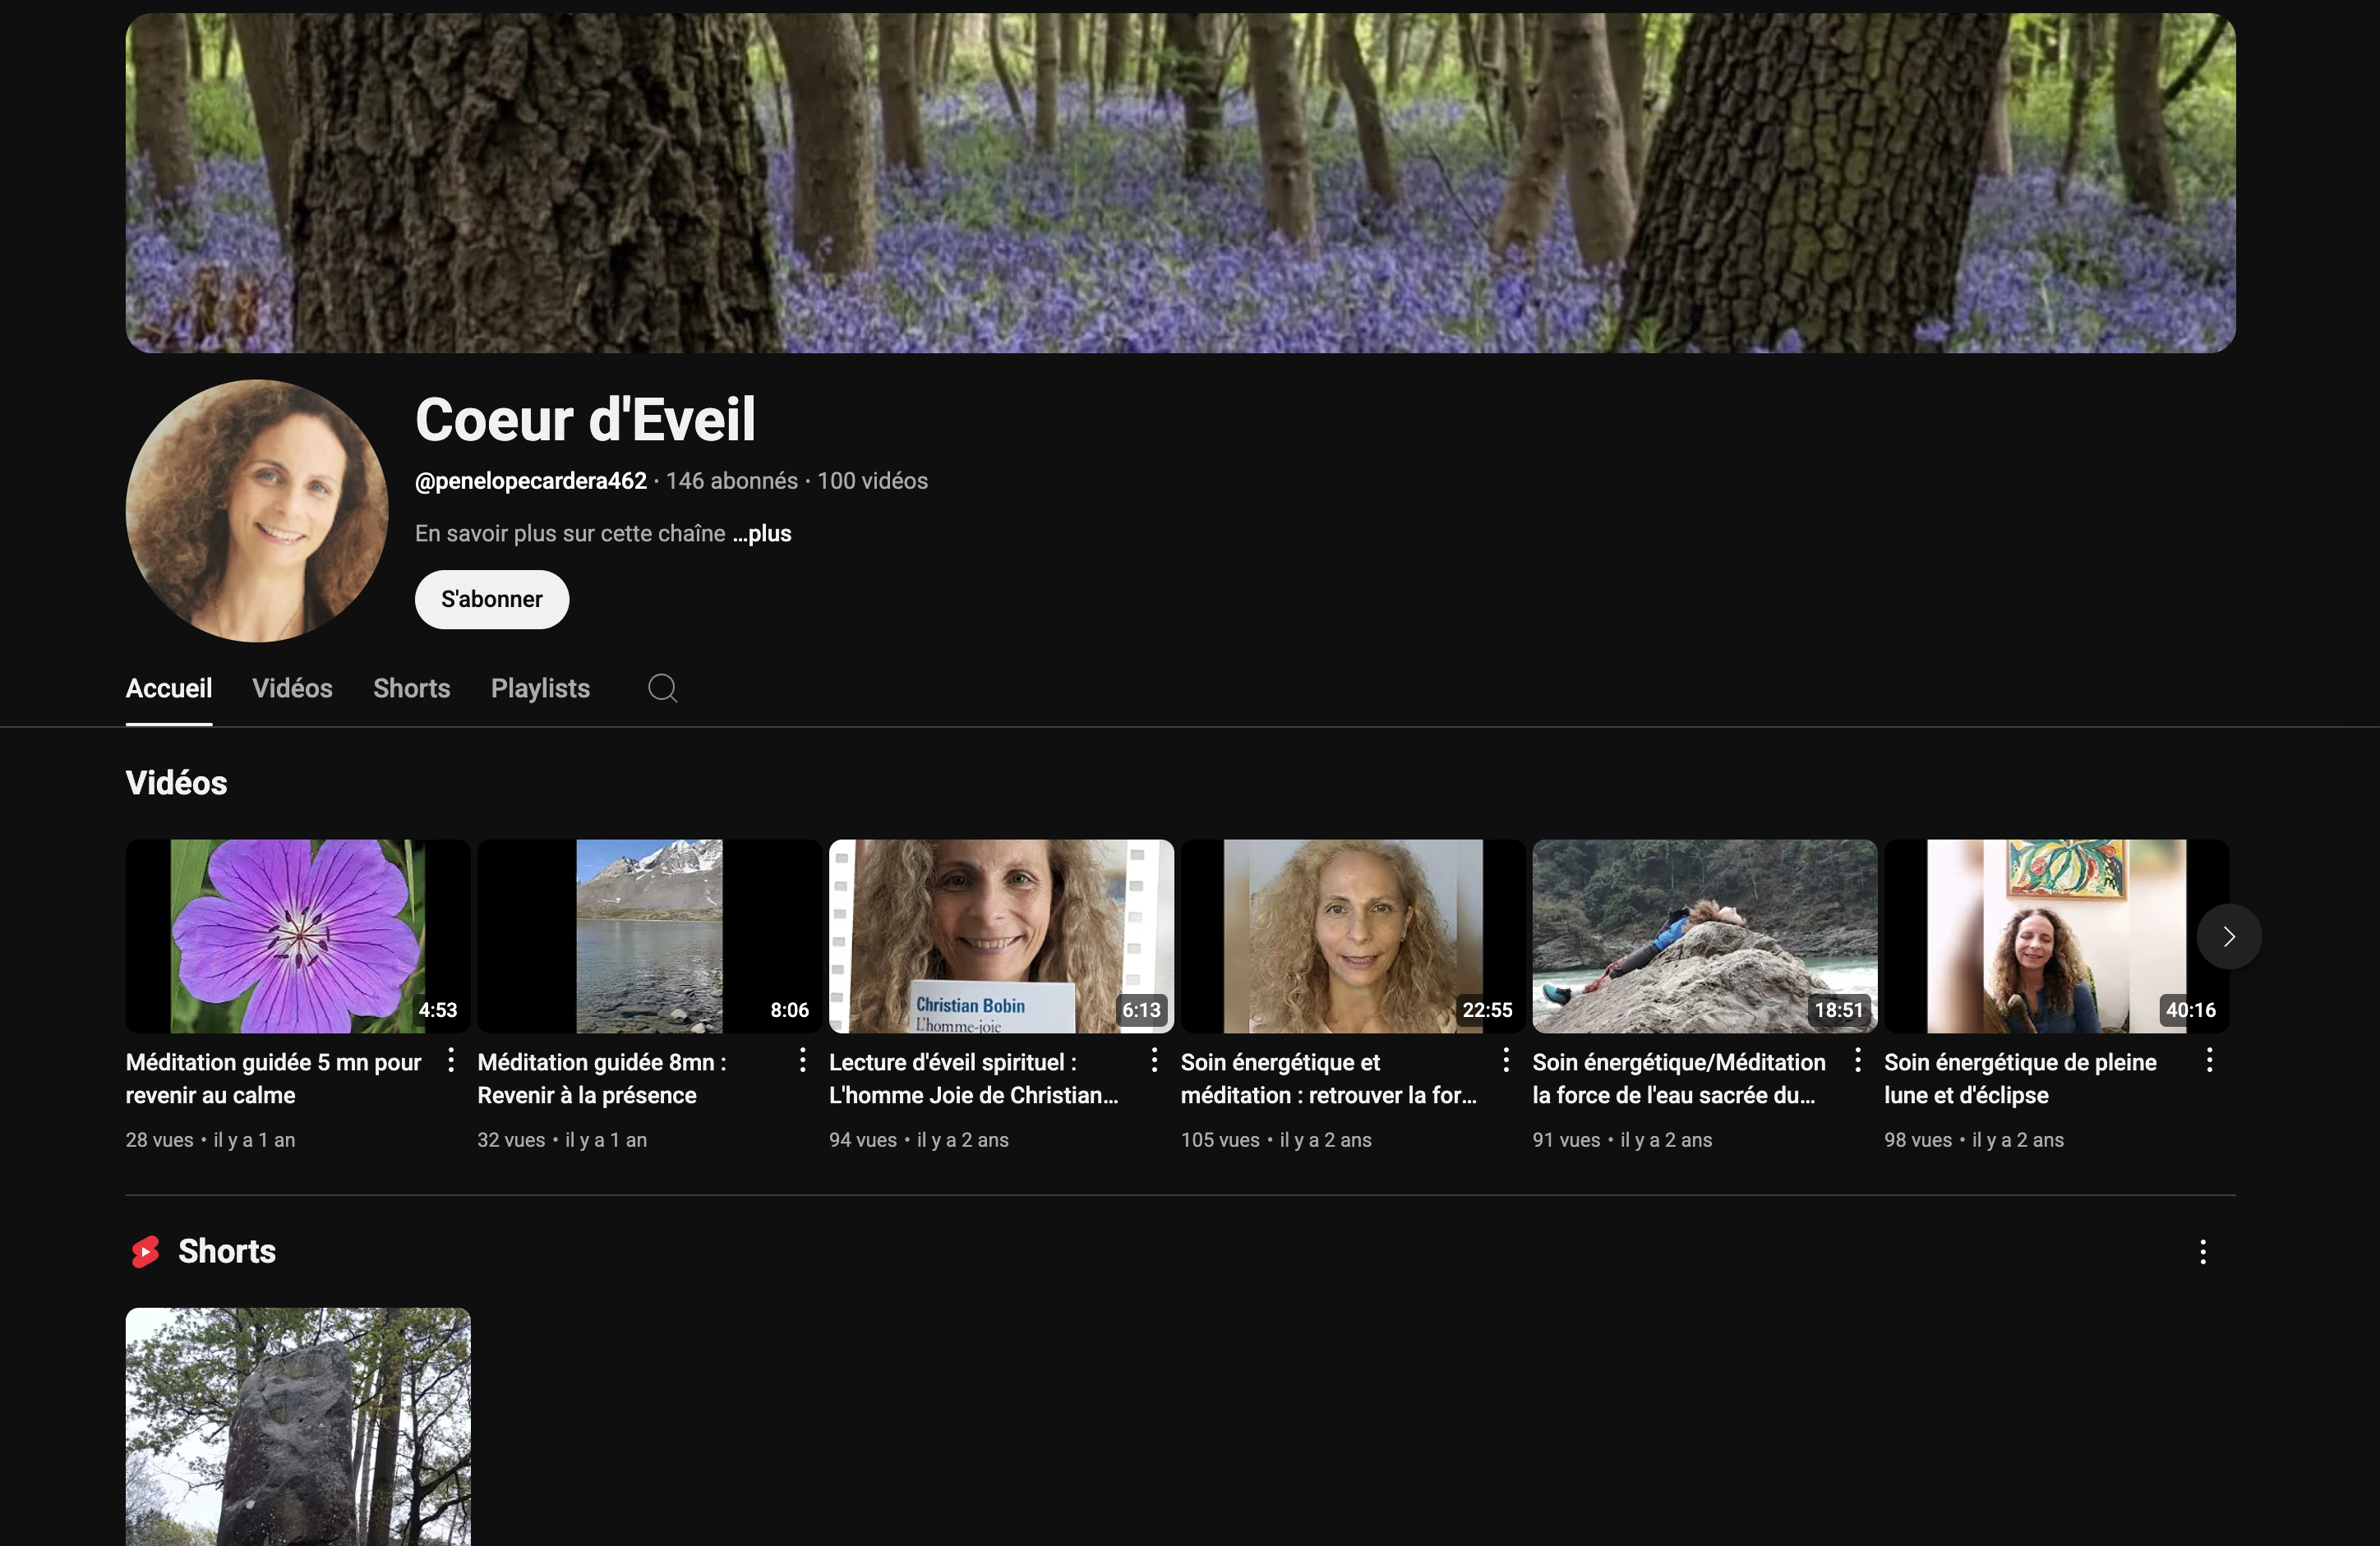Switch to the Vidéos tab

tap(292, 688)
